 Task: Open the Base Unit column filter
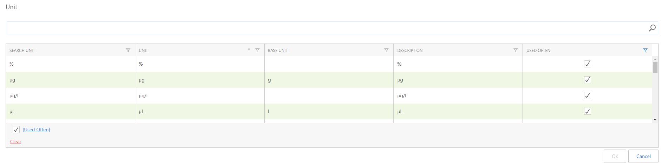386,51
